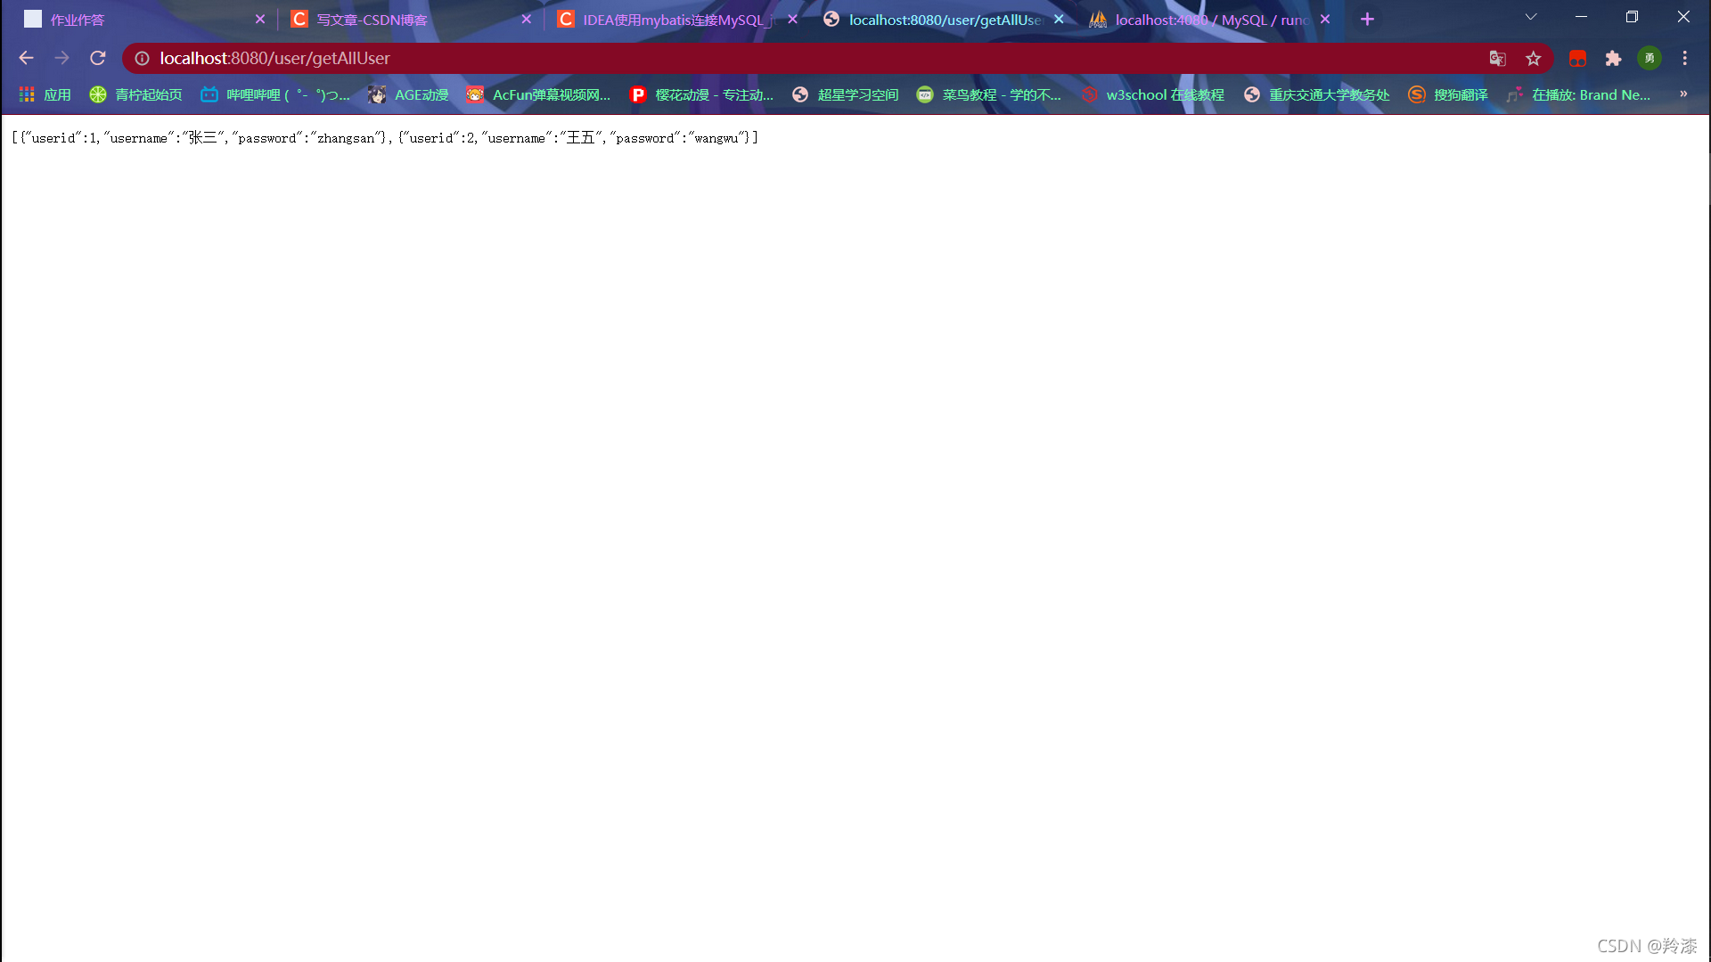1711x962 pixels.
Task: Open the AGE动漫 bookmark
Action: (409, 94)
